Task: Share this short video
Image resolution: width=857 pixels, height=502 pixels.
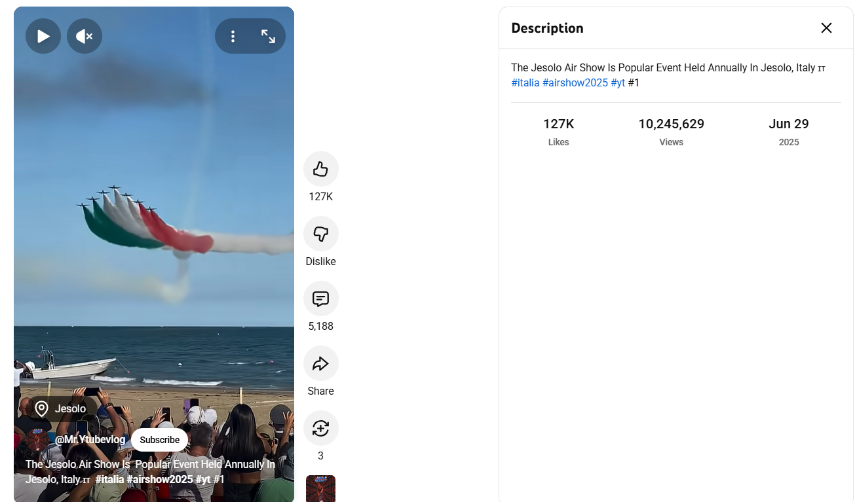Action: coord(320,364)
